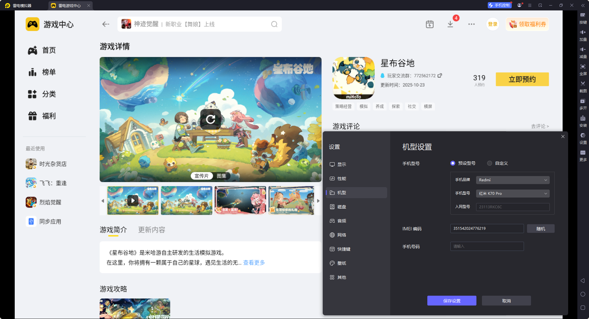The width and height of the screenshot is (589, 319).
Task: Open emulator 设置 from right sidebar
Action: coord(583,138)
